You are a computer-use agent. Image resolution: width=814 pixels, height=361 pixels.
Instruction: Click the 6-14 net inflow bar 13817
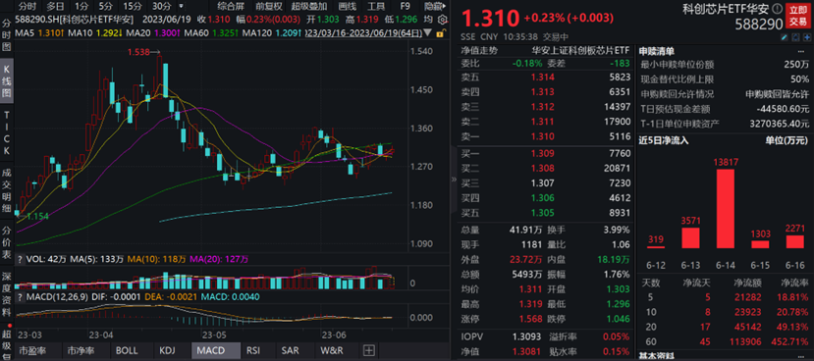tap(726, 208)
